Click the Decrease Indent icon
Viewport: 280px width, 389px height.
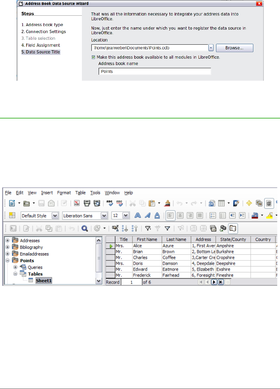click(232, 215)
